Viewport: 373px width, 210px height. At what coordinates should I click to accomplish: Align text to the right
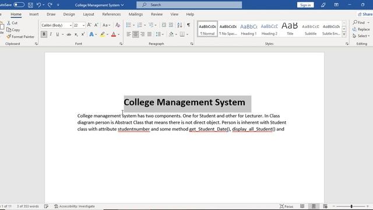142,34
